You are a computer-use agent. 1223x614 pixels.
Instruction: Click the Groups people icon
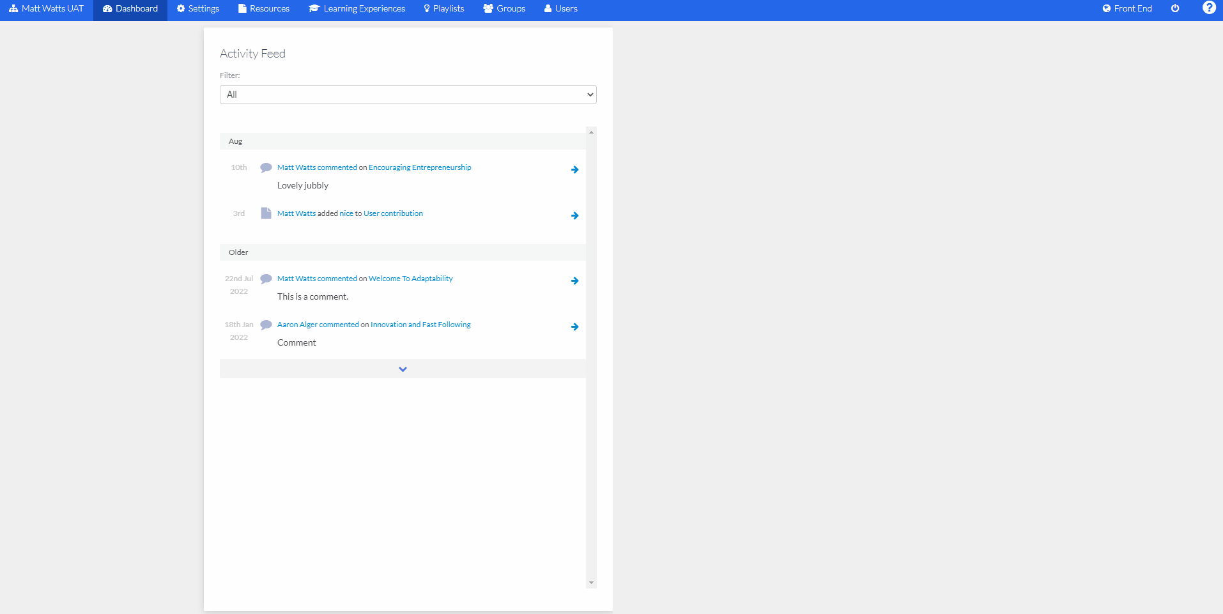[487, 8]
